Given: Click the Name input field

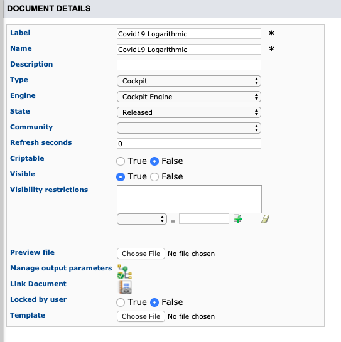Looking at the screenshot, I should [189, 50].
